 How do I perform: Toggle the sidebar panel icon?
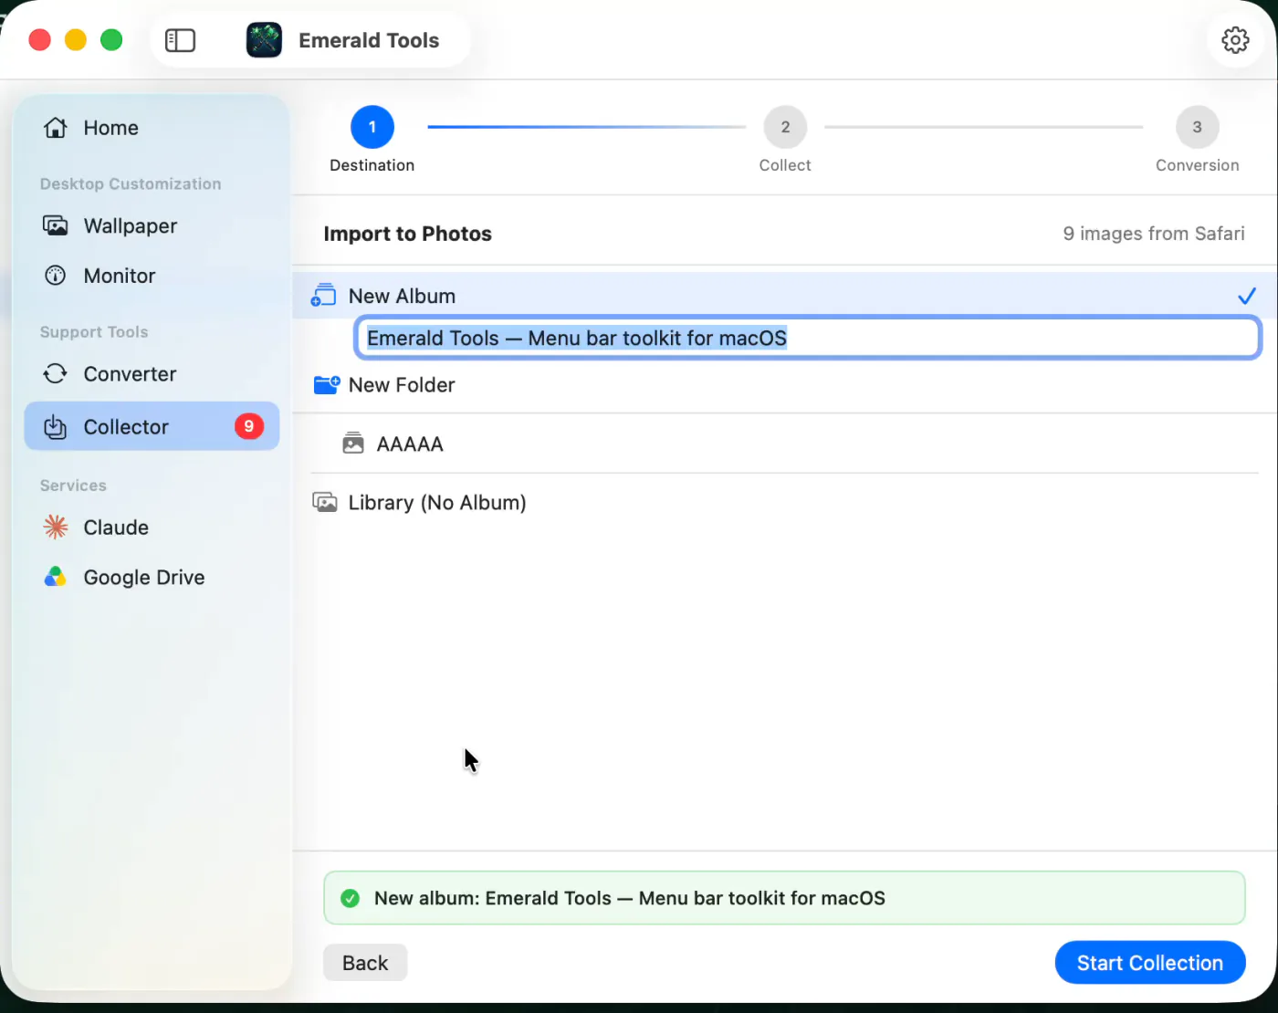point(180,40)
